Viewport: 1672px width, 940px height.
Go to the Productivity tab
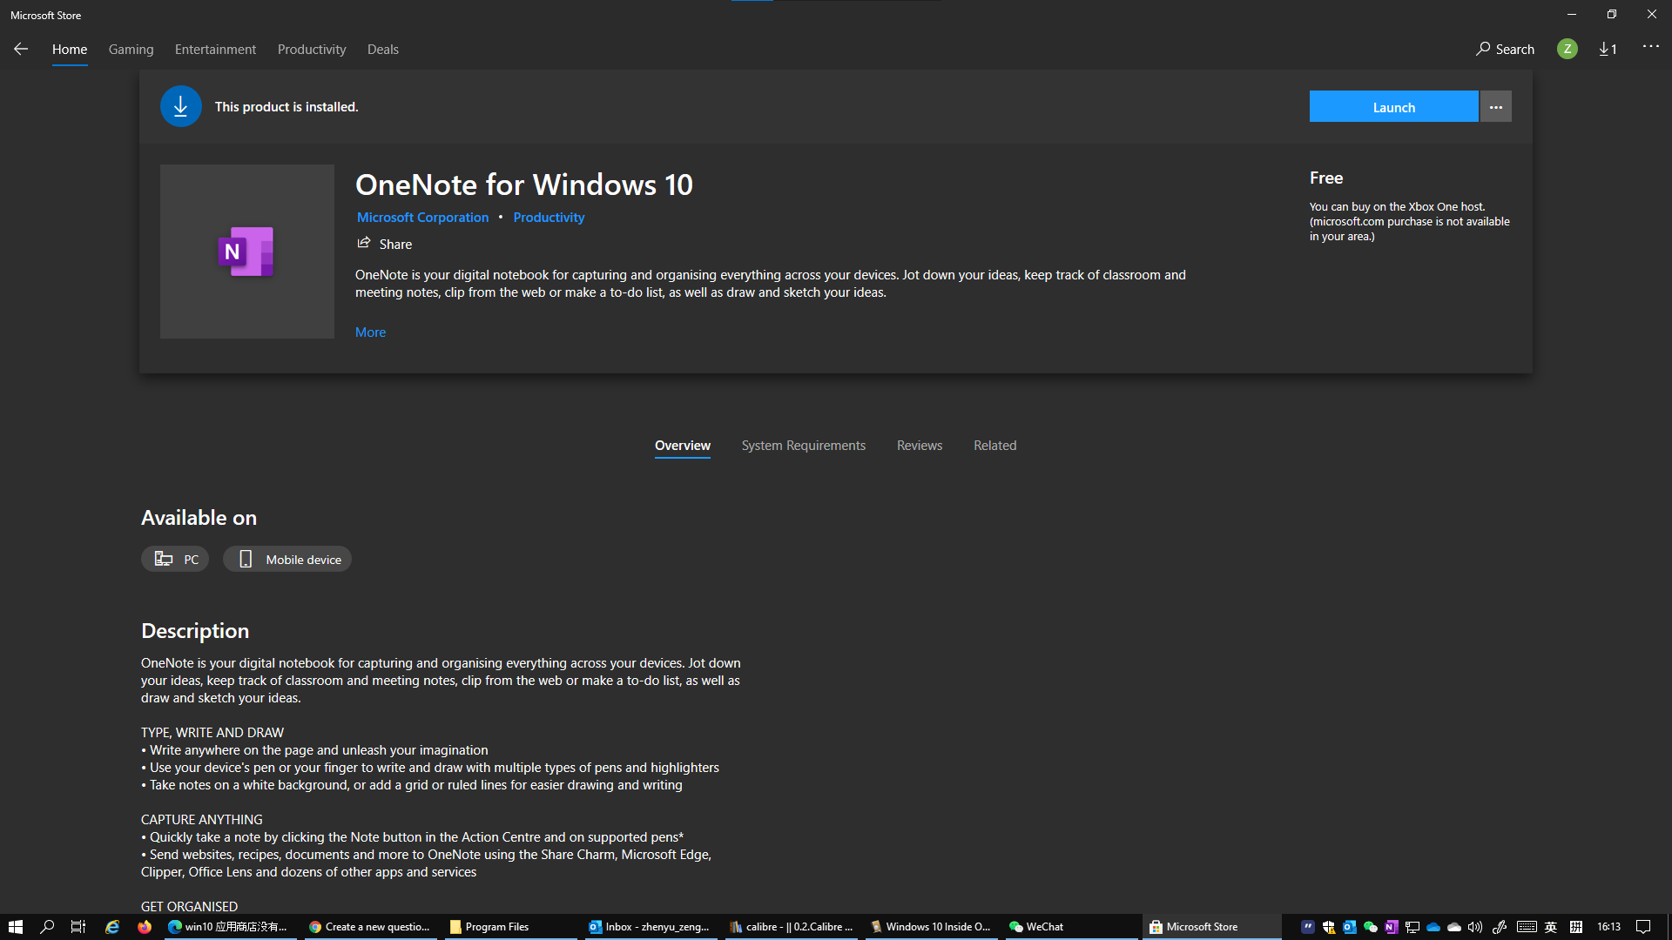312,49
